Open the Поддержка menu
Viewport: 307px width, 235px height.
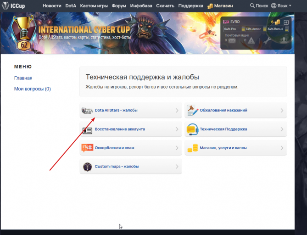pyautogui.click(x=191, y=6)
